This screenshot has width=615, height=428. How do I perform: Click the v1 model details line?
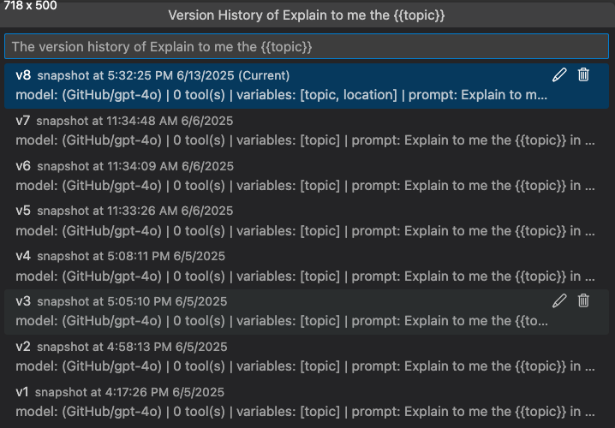coord(304,410)
